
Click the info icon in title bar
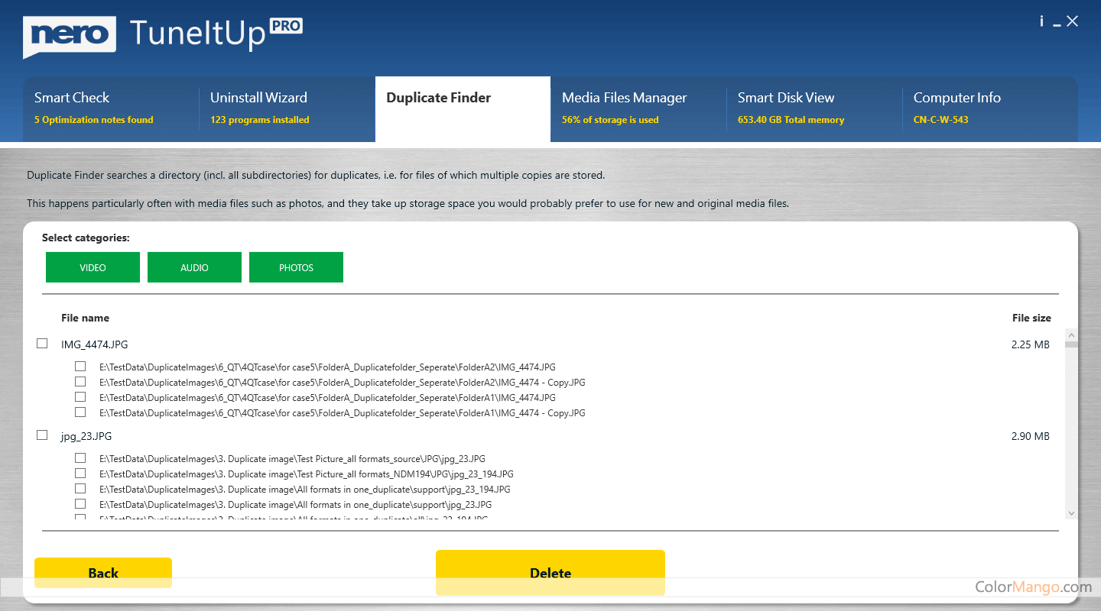(x=1041, y=21)
